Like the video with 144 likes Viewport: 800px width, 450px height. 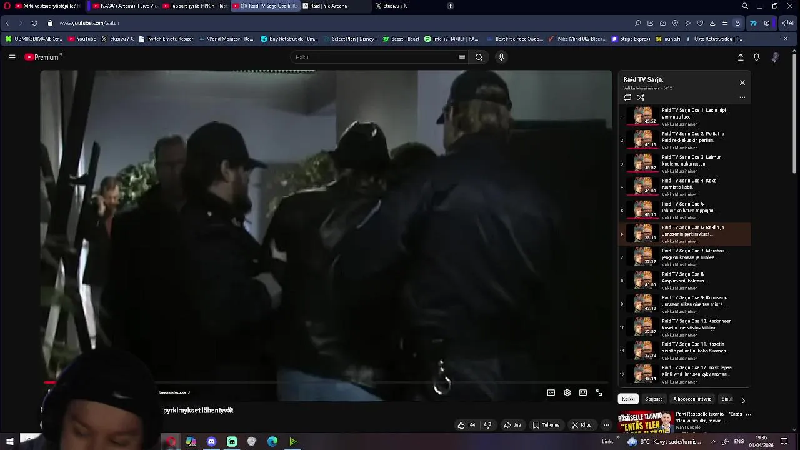click(x=466, y=425)
